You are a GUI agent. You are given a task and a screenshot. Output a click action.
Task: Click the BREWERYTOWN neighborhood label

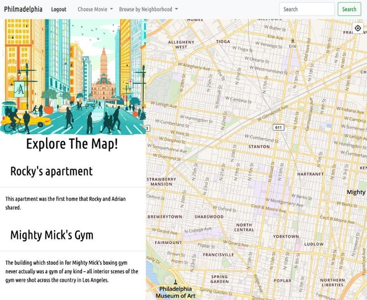165,217
